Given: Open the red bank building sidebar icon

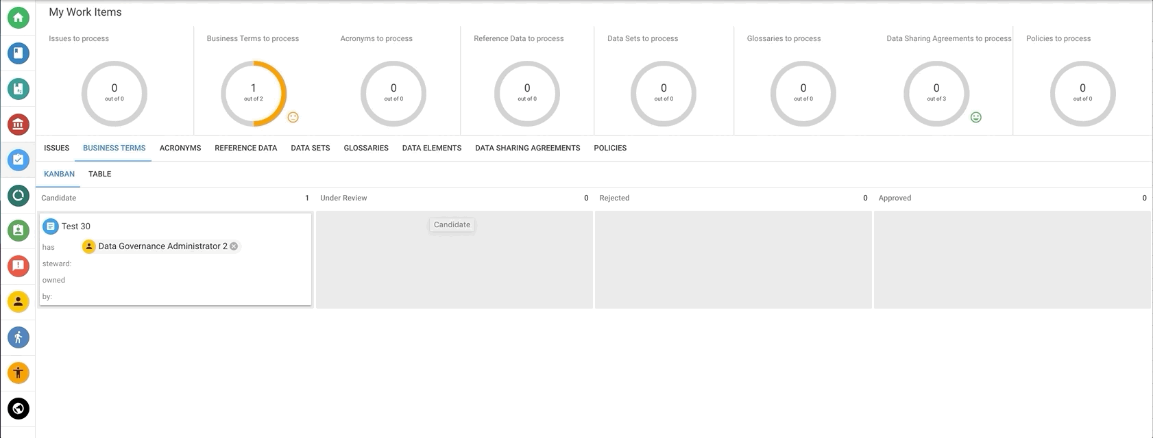Looking at the screenshot, I should click(19, 124).
